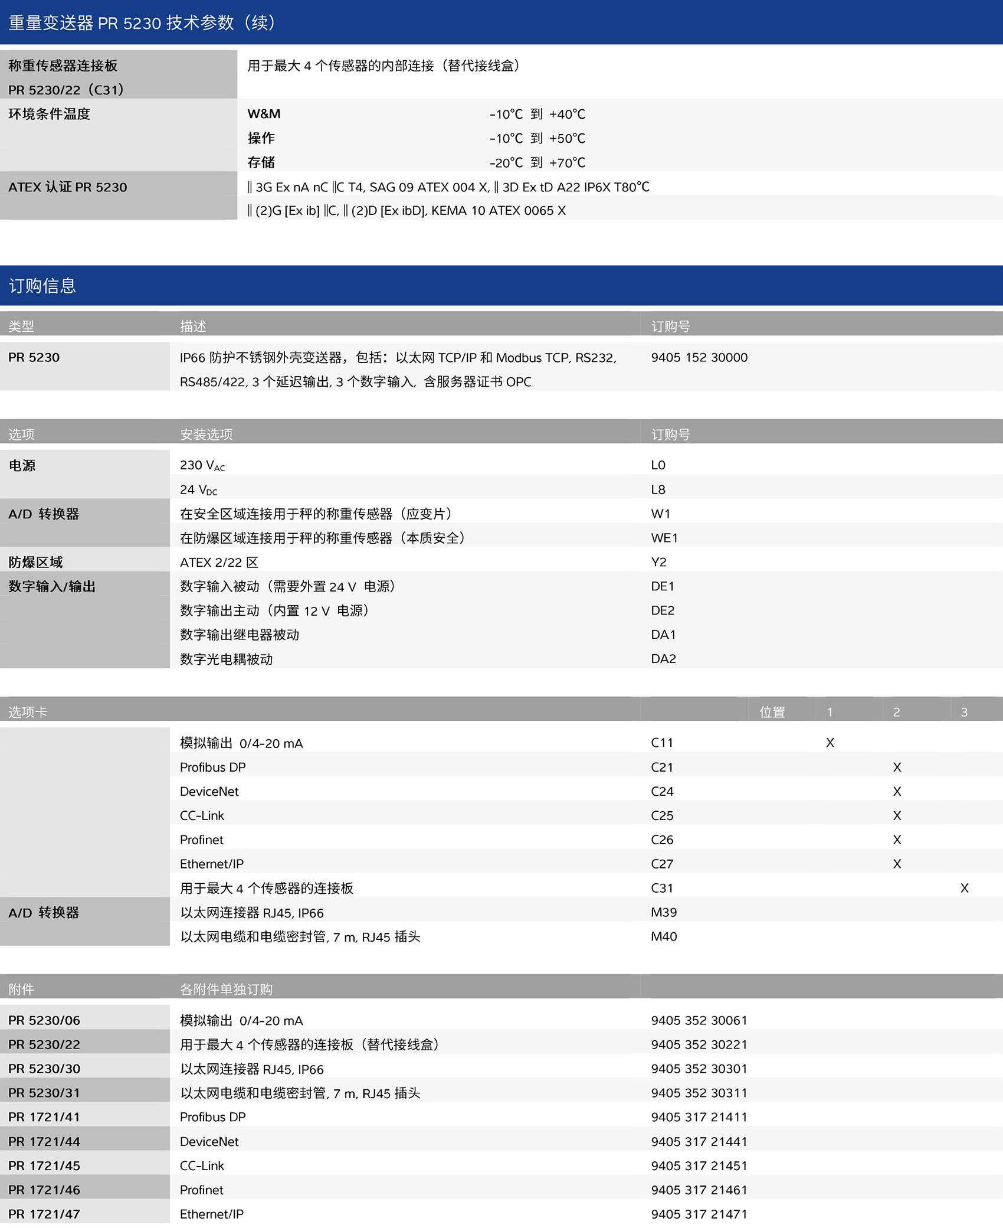Click the DA2 order code
This screenshot has width=1003, height=1228.
pyautogui.click(x=663, y=659)
